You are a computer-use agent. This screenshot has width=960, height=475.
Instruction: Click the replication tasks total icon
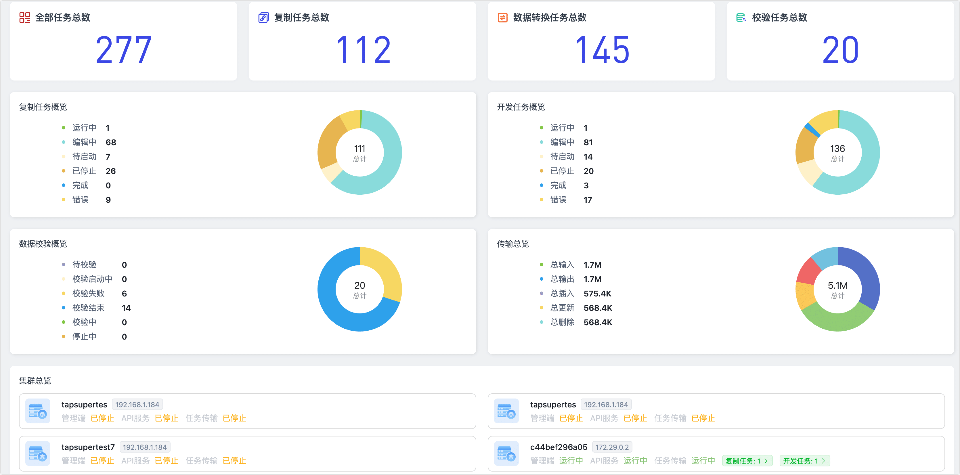point(263,18)
